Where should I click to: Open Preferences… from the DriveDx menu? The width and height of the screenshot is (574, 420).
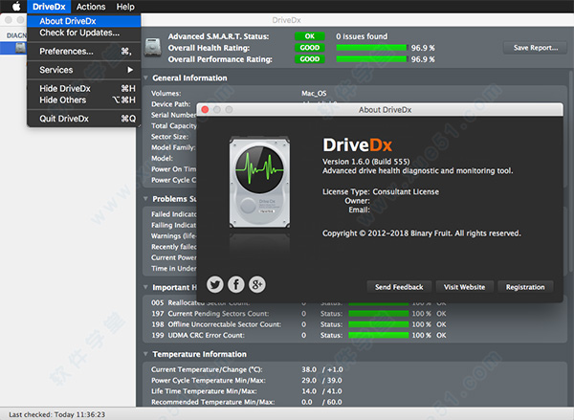[x=84, y=52]
